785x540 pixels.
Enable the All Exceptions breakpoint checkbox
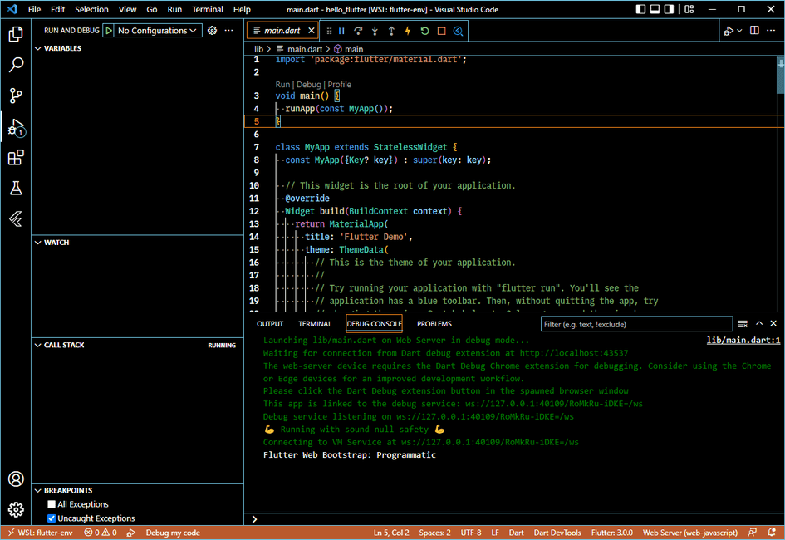pos(52,504)
